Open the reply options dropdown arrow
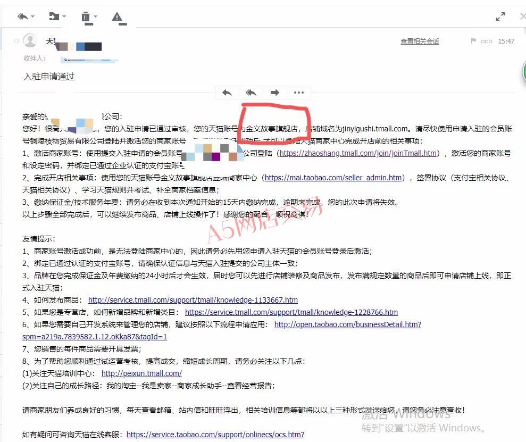Viewport: 526px width, 442px height. click(x=33, y=16)
